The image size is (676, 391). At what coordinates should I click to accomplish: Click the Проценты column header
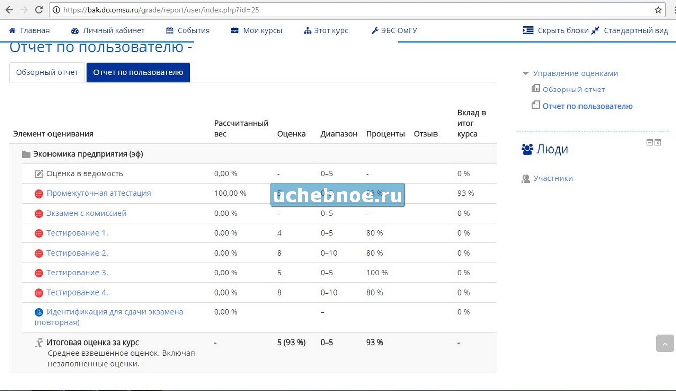click(385, 134)
